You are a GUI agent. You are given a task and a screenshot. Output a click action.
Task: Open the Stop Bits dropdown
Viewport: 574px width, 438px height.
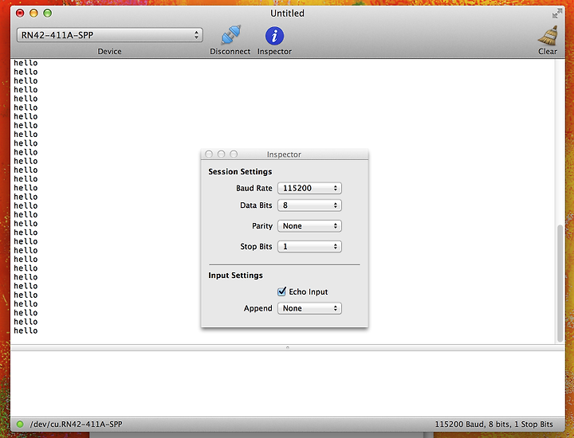click(309, 246)
